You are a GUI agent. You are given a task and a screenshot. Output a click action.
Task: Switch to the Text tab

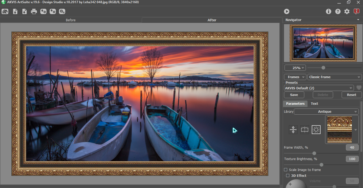(314, 104)
